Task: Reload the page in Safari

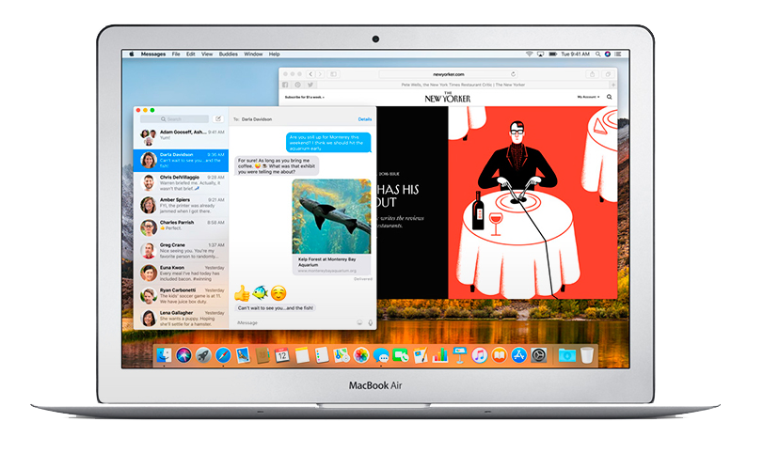Action: 513,74
